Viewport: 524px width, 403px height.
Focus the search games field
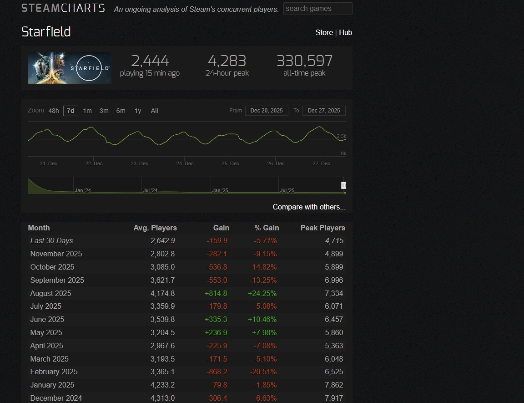(318, 9)
